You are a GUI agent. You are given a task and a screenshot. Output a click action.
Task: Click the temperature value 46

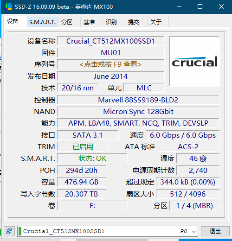tap(198, 159)
